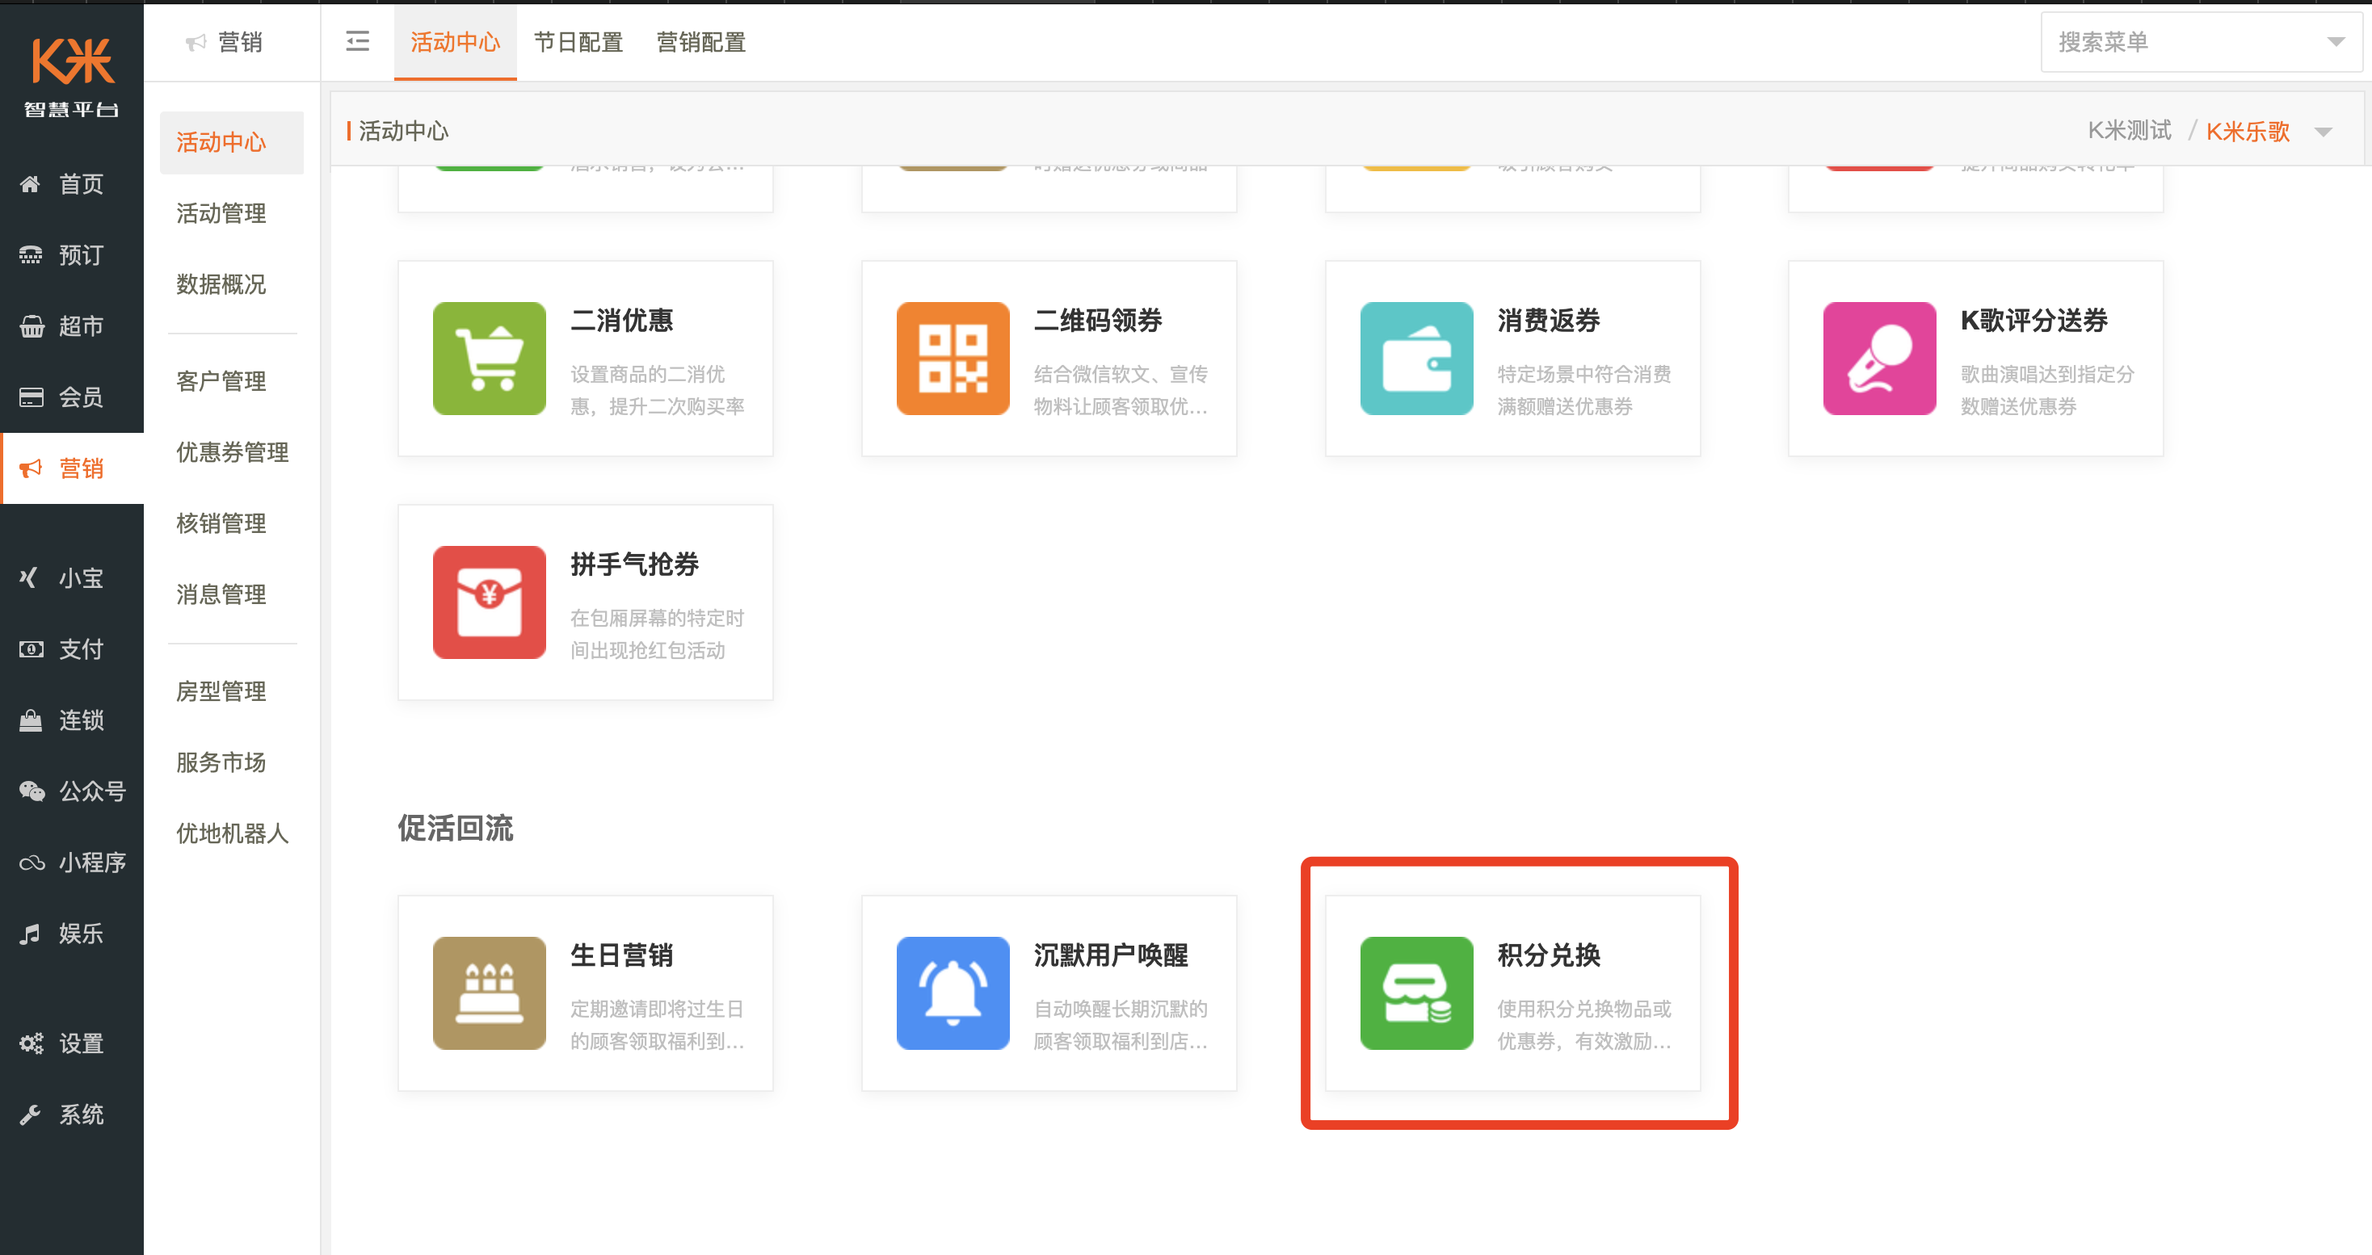Expand the K米乐歌 store dropdown arrow
The image size is (2372, 1255).
click(x=2324, y=132)
